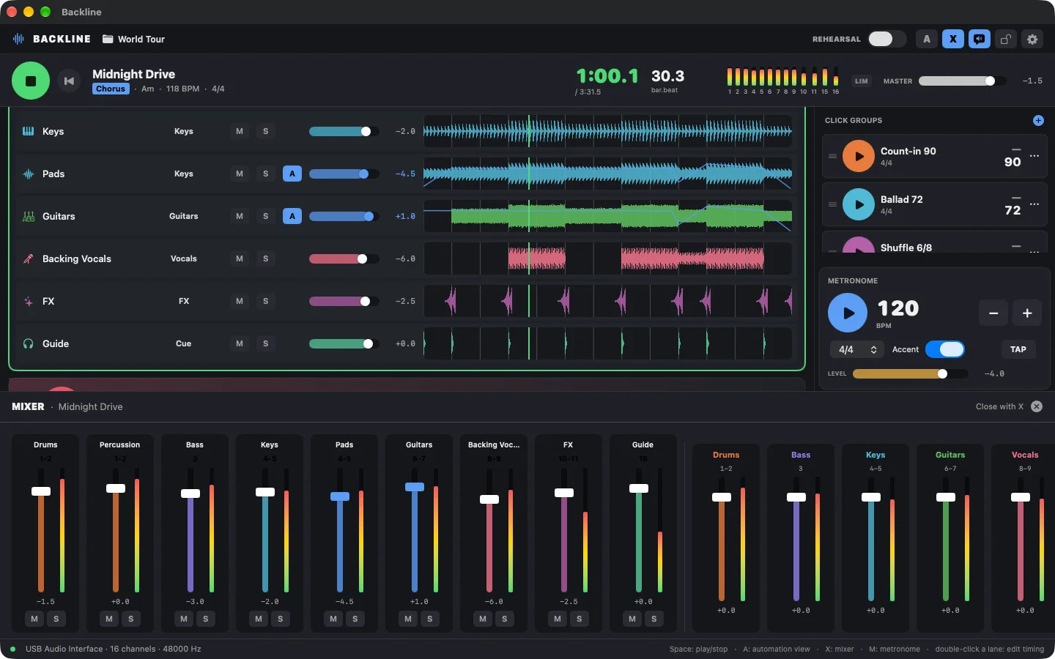The image size is (1055, 659).
Task: Open the World Tour setlist folder
Action: 133,39
